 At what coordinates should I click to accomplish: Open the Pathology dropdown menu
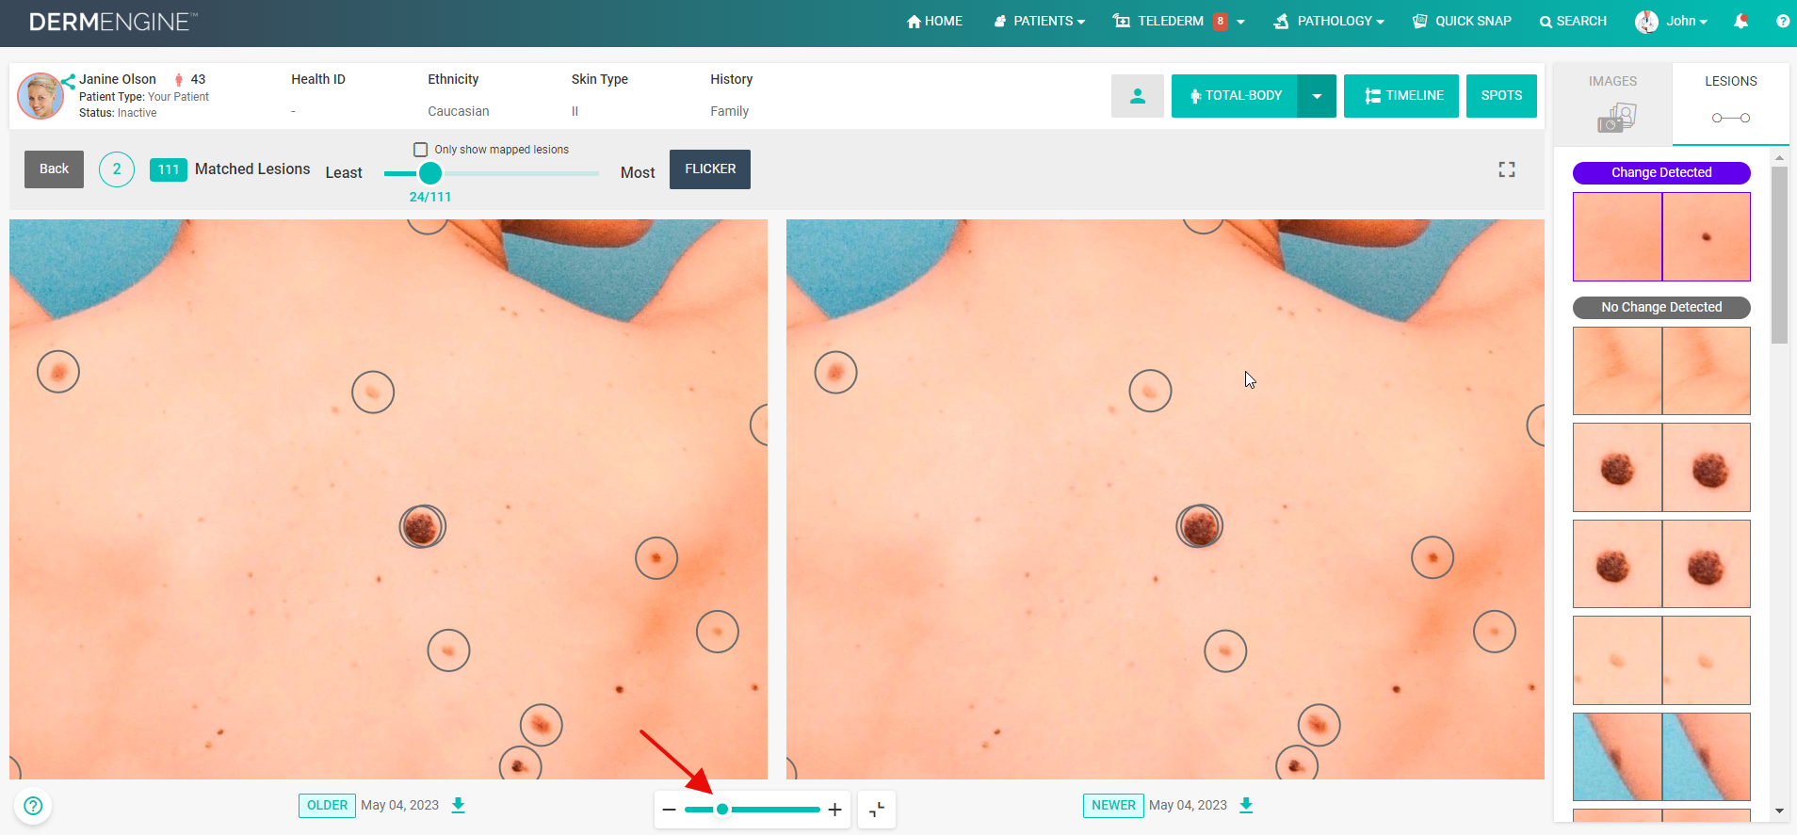pos(1329,21)
